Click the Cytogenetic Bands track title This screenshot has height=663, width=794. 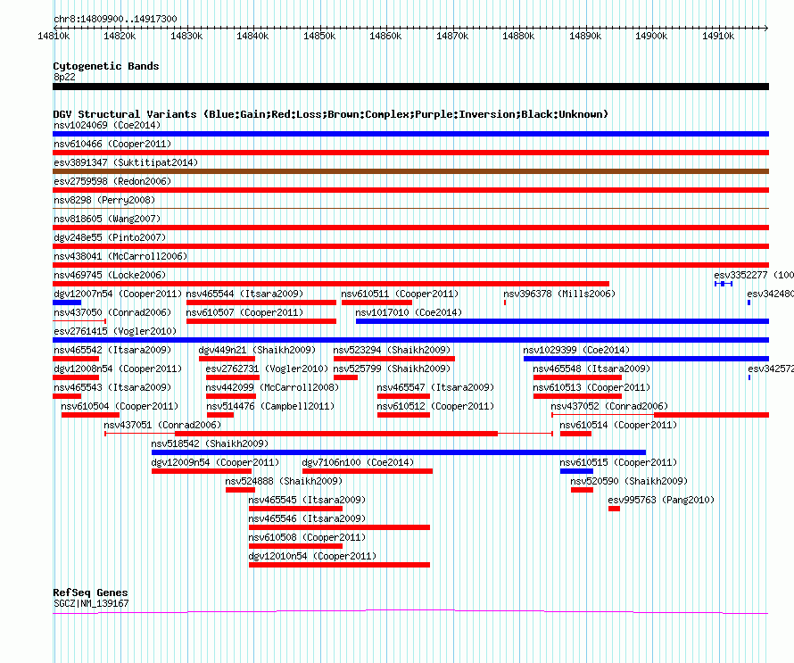(106, 66)
